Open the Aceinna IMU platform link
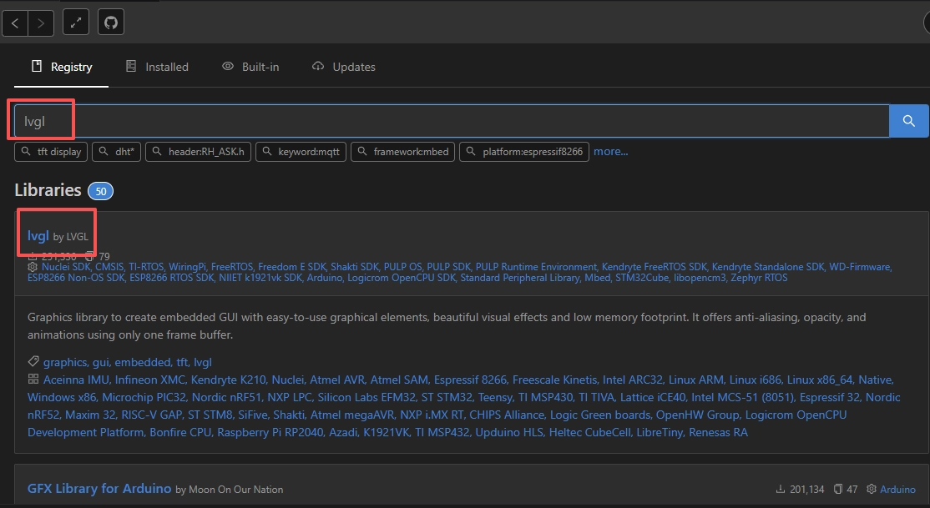The image size is (930, 508). click(x=77, y=380)
